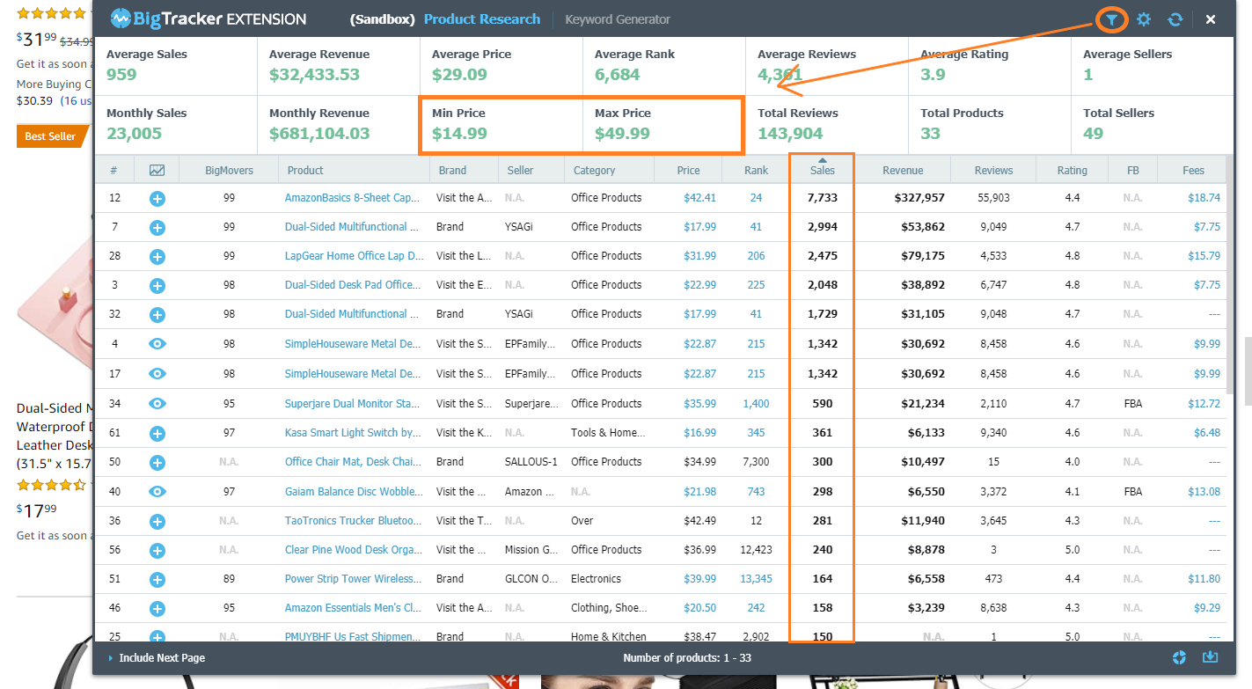Sort by the Reviews column header

click(993, 170)
